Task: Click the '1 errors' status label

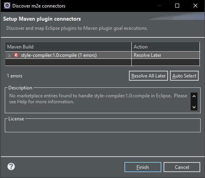Action: coord(15,76)
